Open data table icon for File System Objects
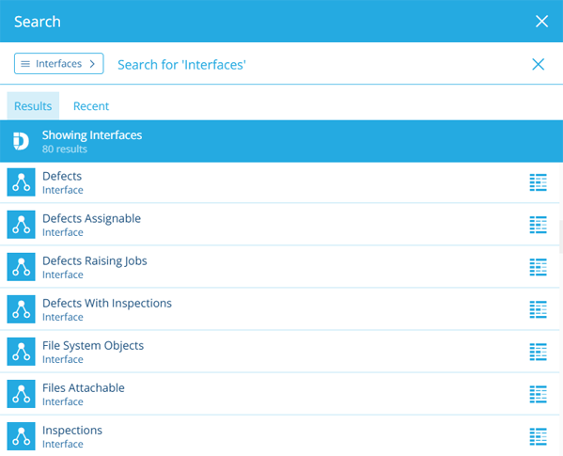Image resolution: width=563 pixels, height=456 pixels. (x=538, y=352)
